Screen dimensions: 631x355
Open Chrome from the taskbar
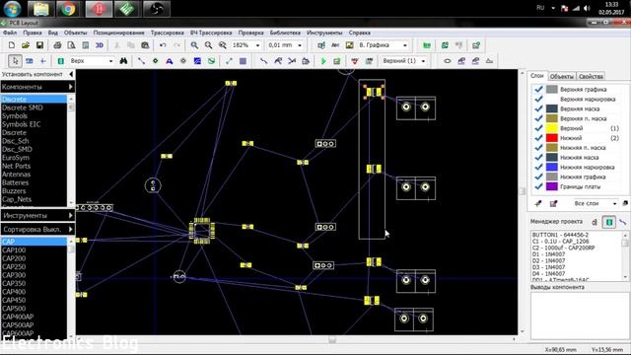pyautogui.click(x=68, y=9)
